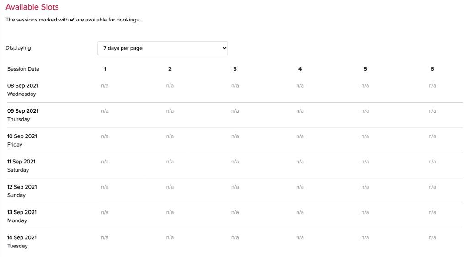
Task: Click the session 6 column header
Action: (432, 69)
